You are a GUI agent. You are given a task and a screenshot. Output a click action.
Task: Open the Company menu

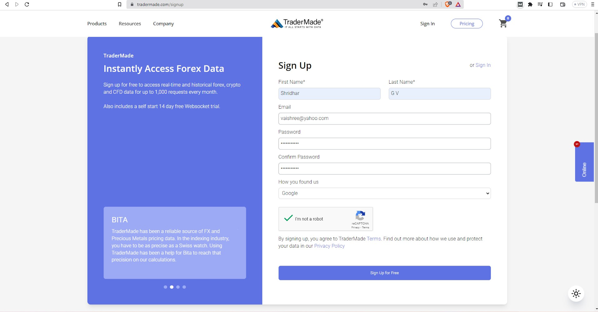pyautogui.click(x=163, y=24)
